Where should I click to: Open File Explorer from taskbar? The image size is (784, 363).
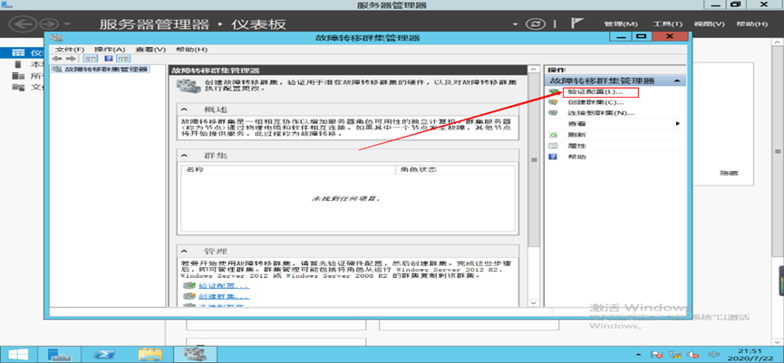click(x=150, y=355)
